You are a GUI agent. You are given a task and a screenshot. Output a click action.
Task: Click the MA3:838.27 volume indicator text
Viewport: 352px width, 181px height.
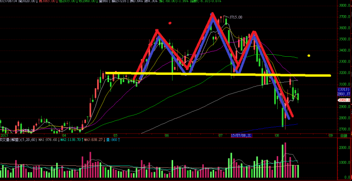click(x=93, y=140)
